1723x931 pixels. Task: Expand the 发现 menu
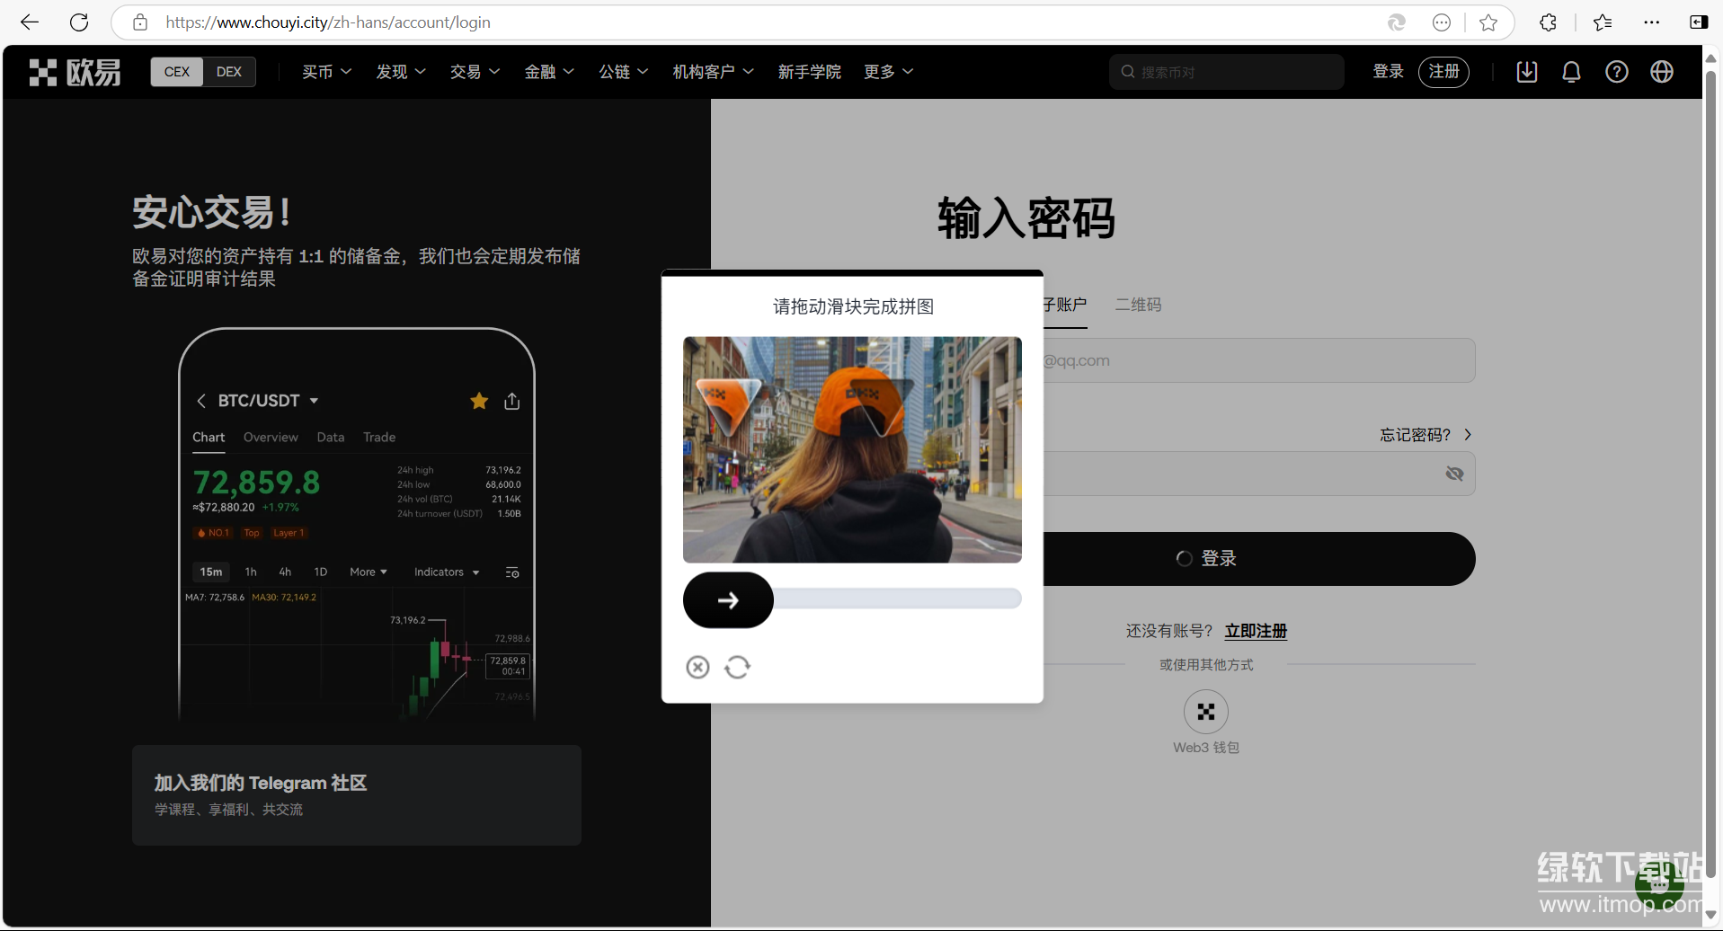click(x=401, y=72)
